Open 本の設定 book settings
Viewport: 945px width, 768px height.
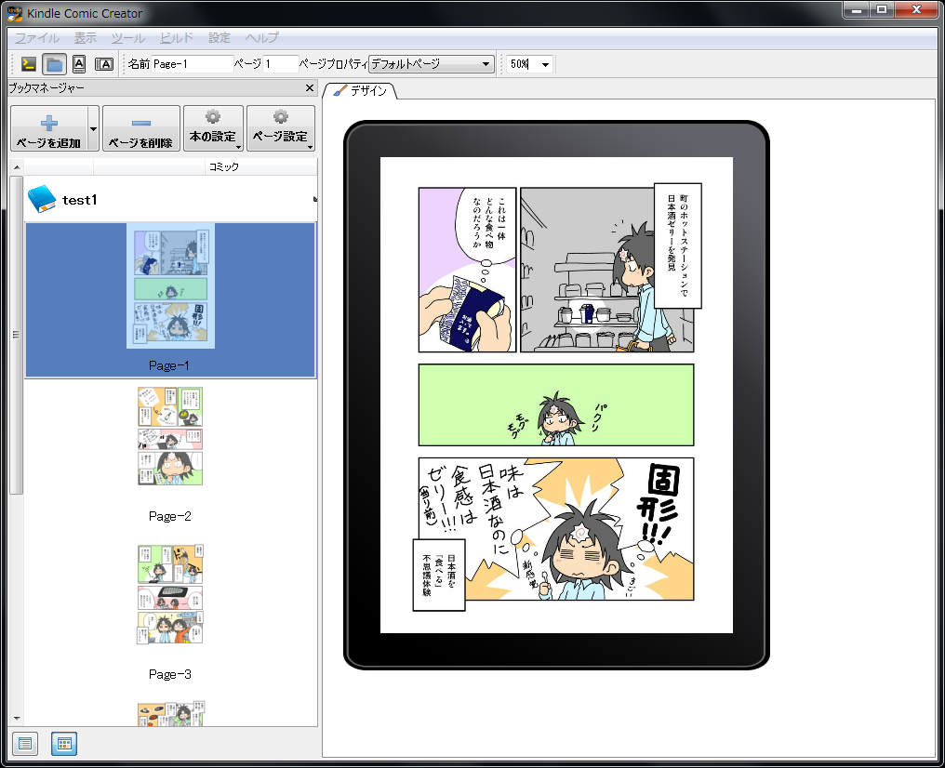(x=213, y=128)
